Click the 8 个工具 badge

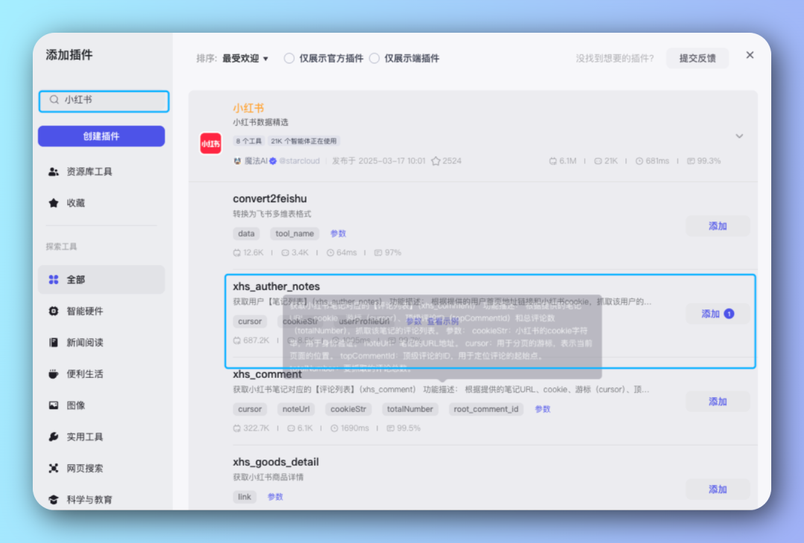point(249,141)
